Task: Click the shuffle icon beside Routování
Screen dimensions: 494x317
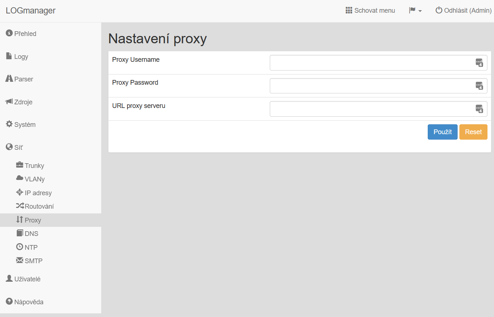Action: click(20, 206)
